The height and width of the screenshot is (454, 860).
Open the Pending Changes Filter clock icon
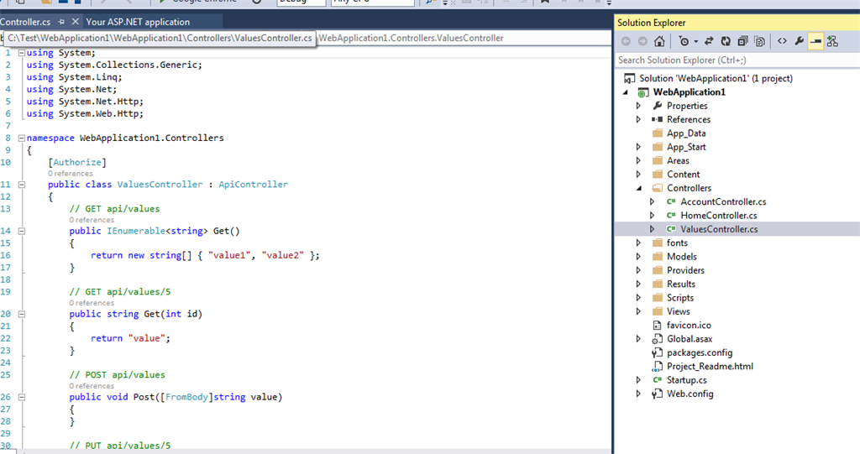point(685,41)
